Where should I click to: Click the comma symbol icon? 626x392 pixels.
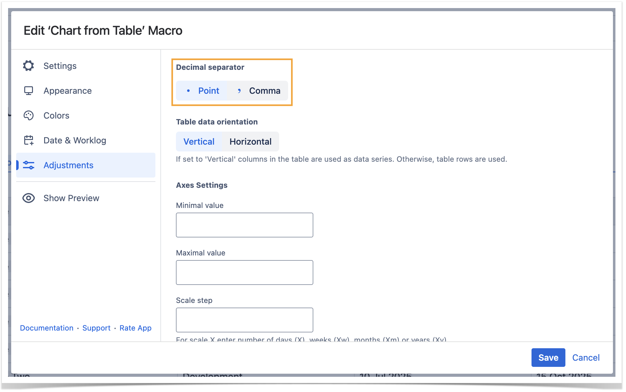[239, 91]
